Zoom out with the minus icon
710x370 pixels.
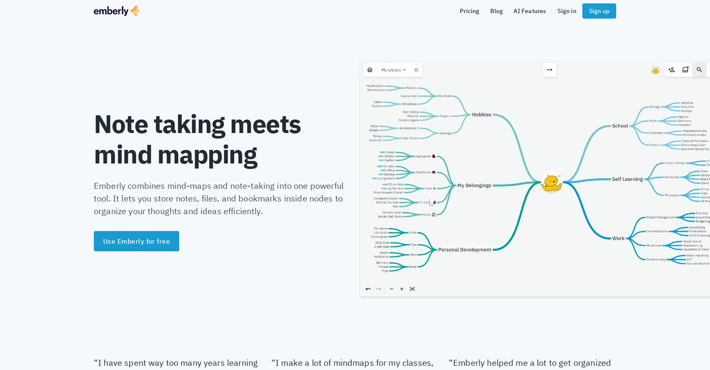click(391, 289)
